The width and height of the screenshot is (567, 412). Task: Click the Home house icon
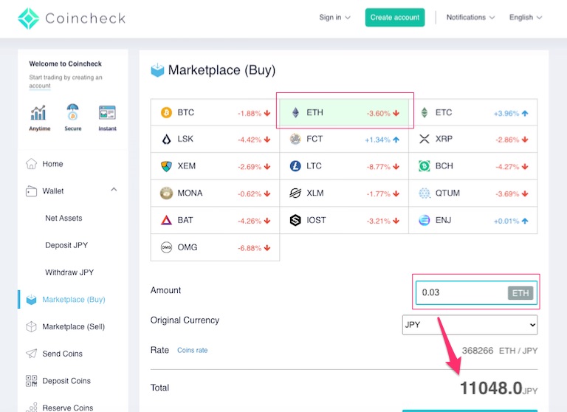point(32,163)
